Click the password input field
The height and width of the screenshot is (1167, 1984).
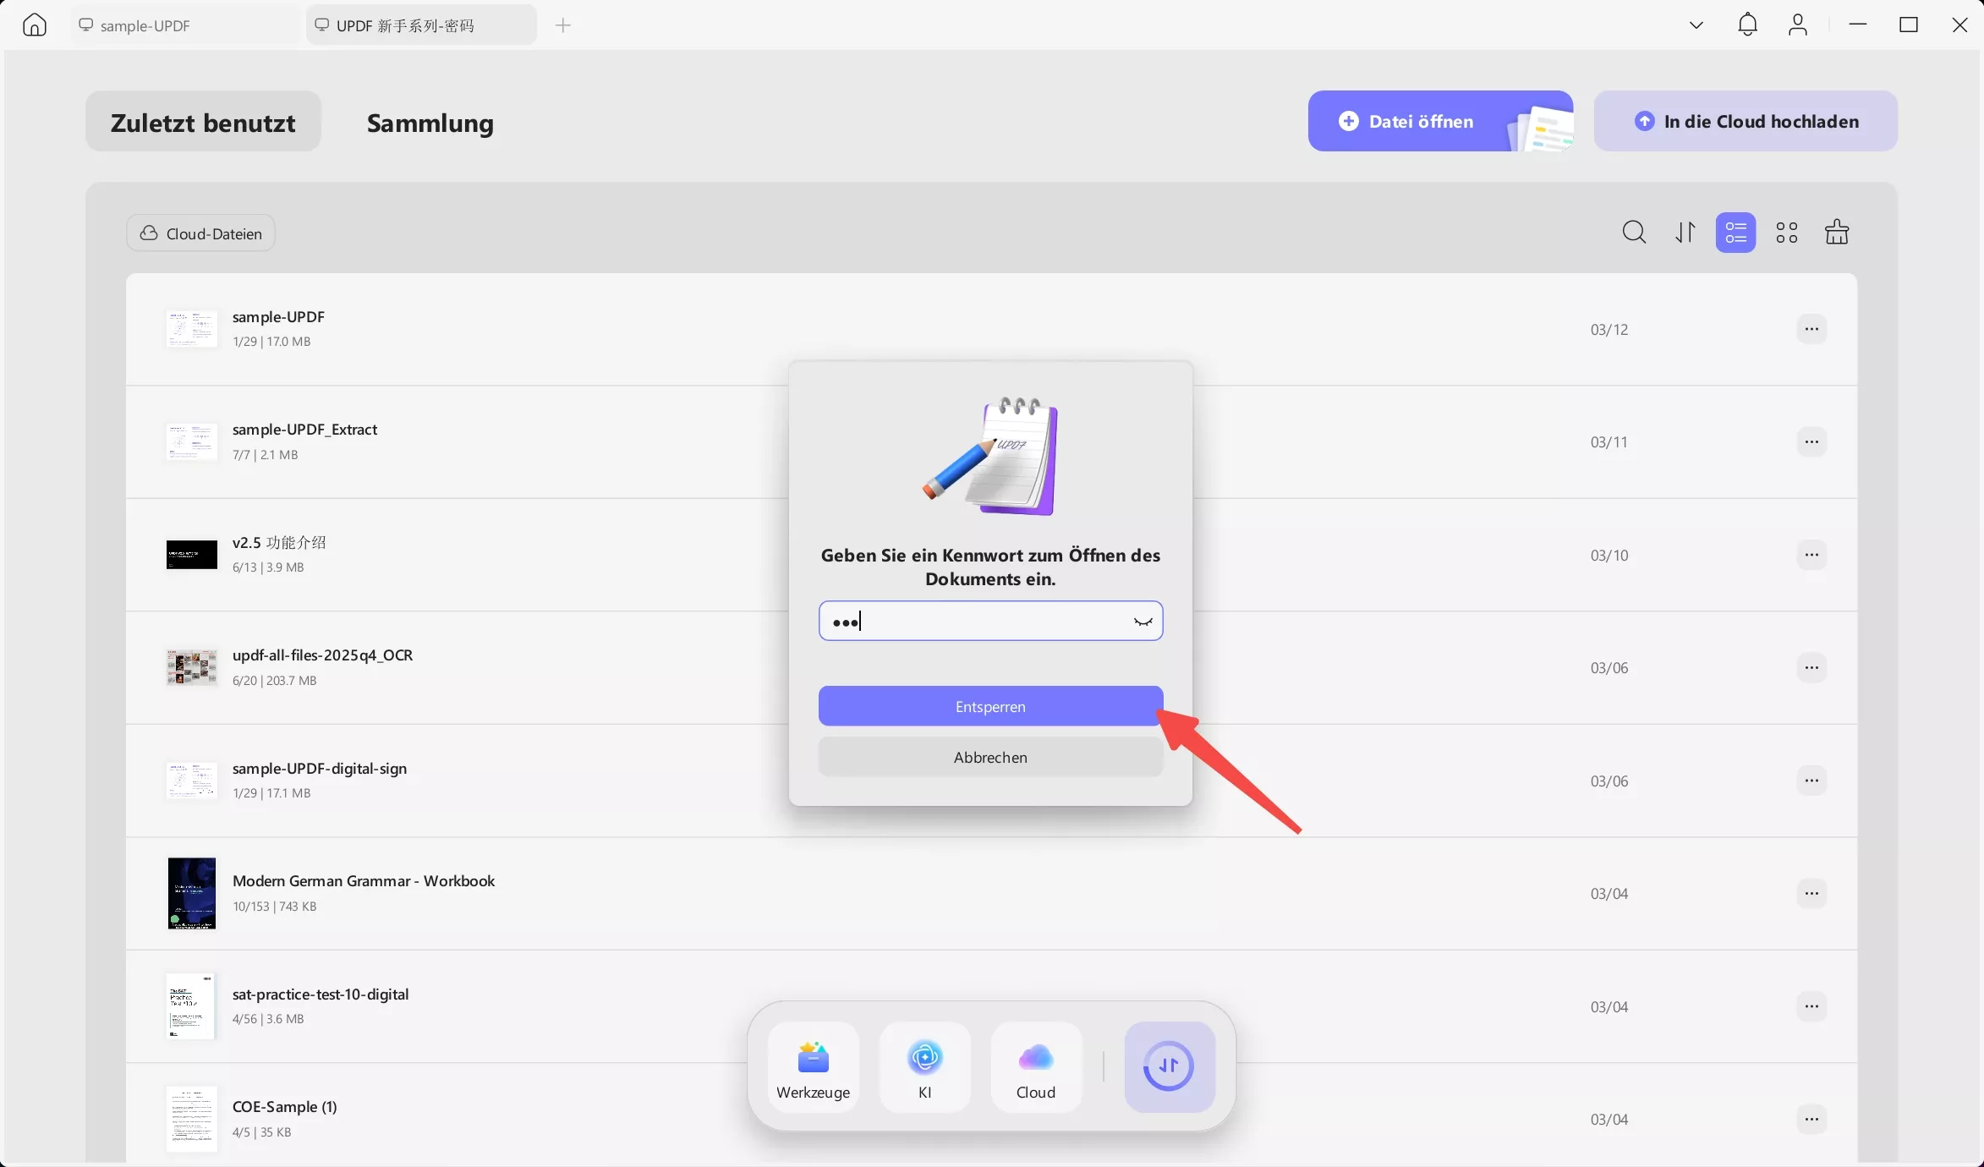click(x=973, y=622)
